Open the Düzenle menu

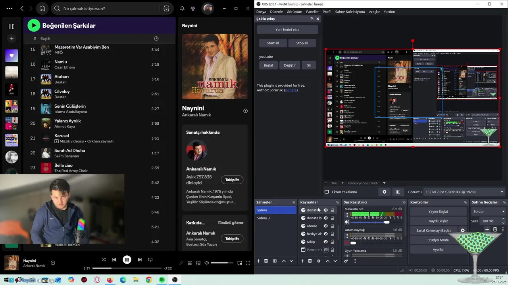point(276,12)
